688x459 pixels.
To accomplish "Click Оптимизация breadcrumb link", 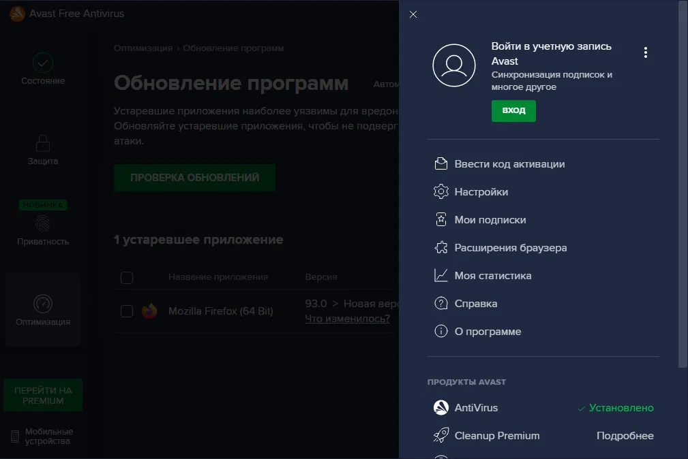I will click(x=143, y=48).
